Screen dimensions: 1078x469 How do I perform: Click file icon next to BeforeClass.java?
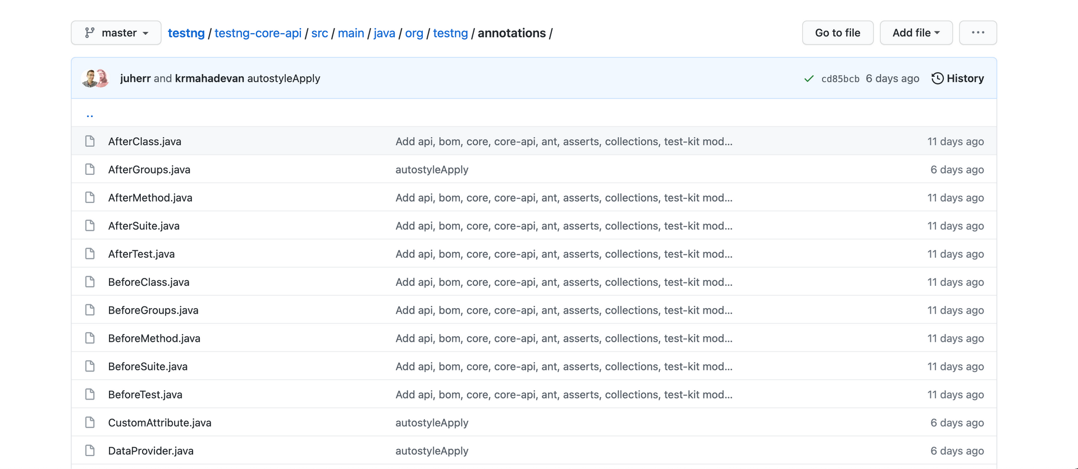[x=90, y=281]
